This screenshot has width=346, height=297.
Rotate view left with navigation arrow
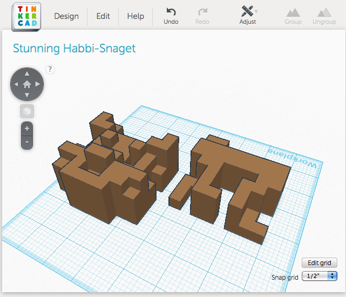point(16,84)
